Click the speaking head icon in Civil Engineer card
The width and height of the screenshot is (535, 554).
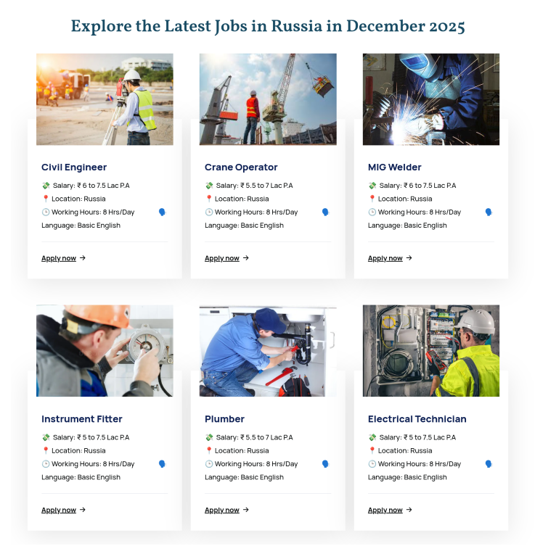[x=163, y=212]
